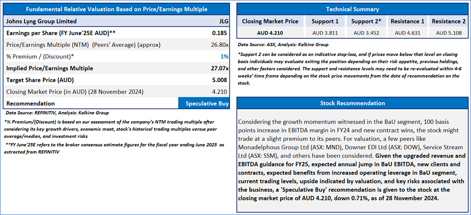Select the Johns Lyng Group Limited row
The image size is (471, 215).
(x=117, y=21)
